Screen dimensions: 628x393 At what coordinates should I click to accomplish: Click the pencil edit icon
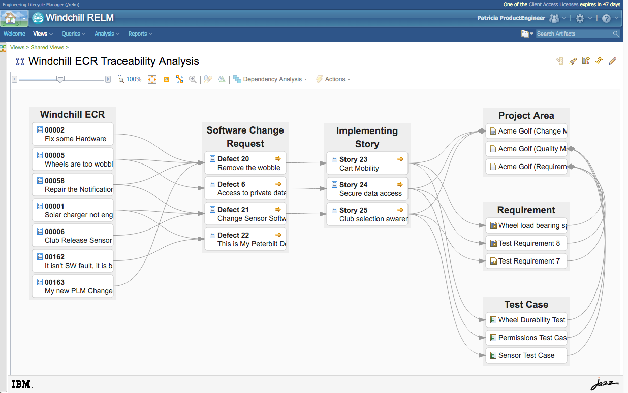[x=612, y=61]
